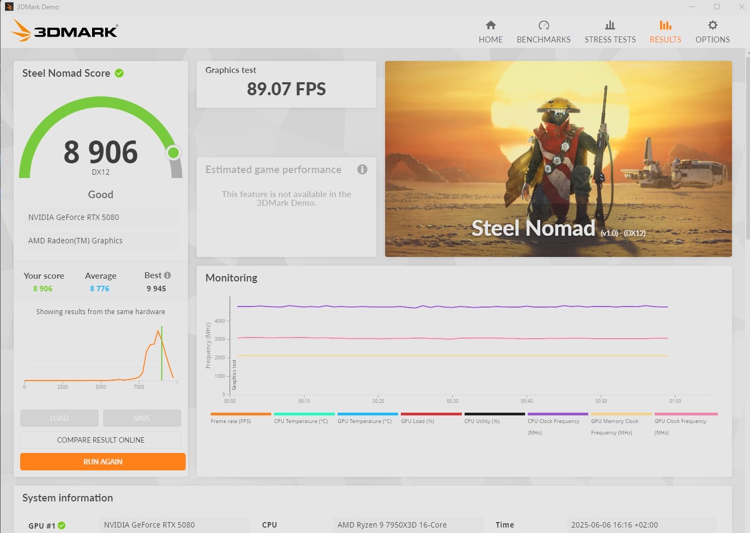Click the score gauge indicator knob

(174, 152)
